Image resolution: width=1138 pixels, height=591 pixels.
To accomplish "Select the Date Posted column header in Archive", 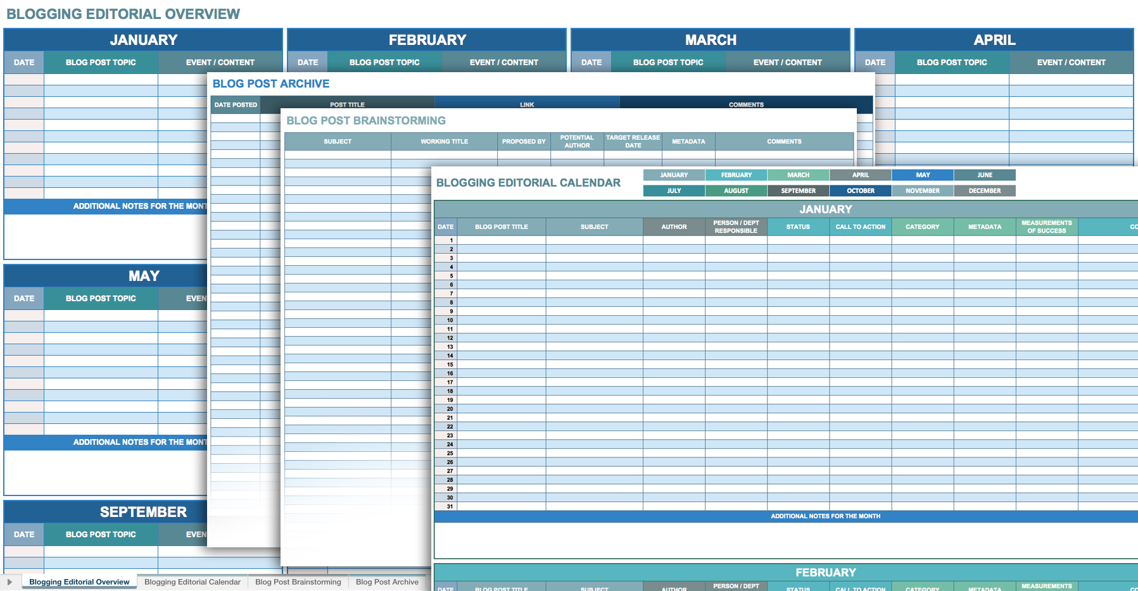I will coord(236,104).
